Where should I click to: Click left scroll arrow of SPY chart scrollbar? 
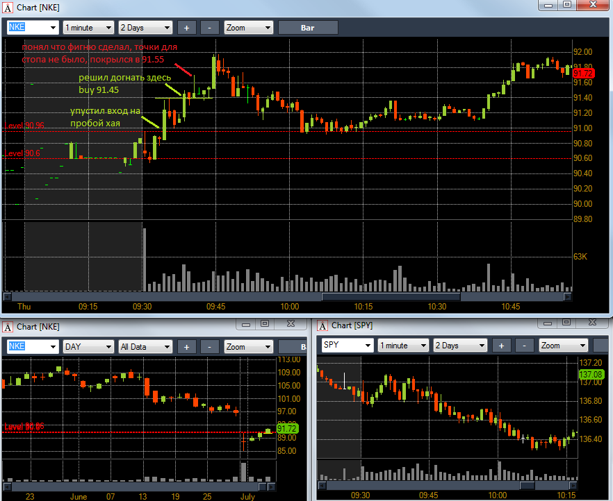(x=322, y=486)
